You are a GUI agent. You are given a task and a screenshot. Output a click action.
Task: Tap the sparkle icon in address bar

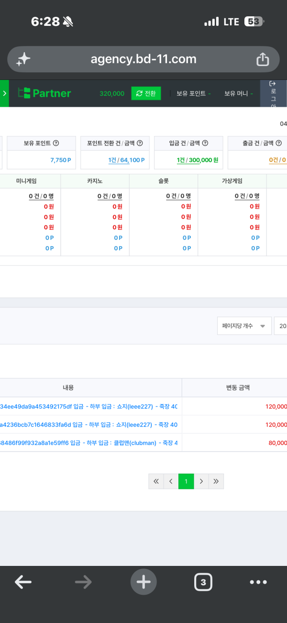[x=23, y=59]
